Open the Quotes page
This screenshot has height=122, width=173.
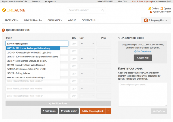167,9
